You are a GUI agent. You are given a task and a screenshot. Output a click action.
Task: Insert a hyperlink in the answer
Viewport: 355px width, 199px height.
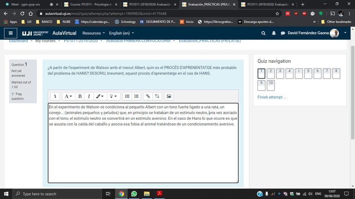coord(148,96)
